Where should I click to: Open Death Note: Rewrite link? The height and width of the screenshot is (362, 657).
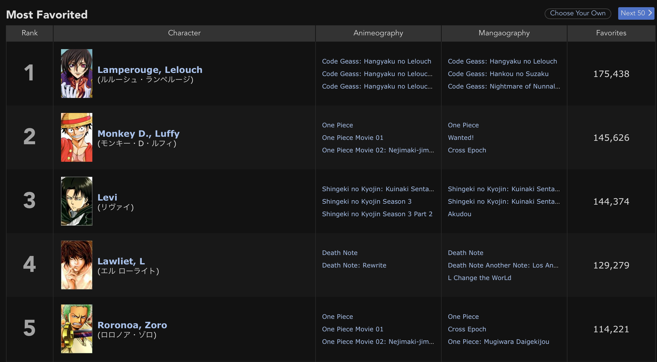354,265
